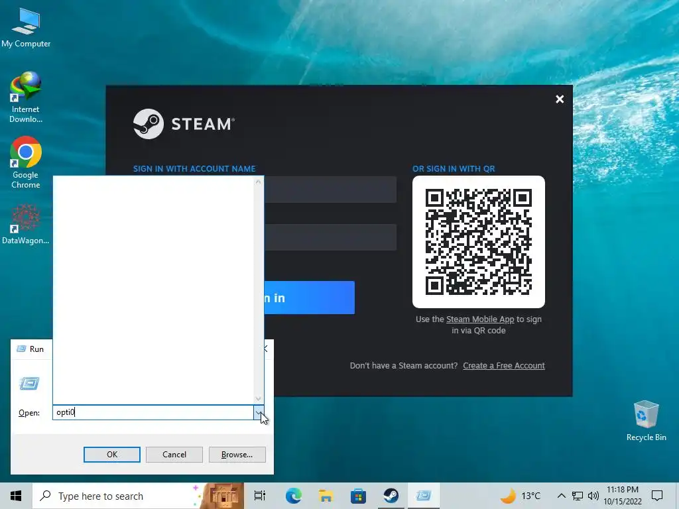The height and width of the screenshot is (509, 679).
Task: Launch Microsoft Edge from the taskbar
Action: point(293,496)
